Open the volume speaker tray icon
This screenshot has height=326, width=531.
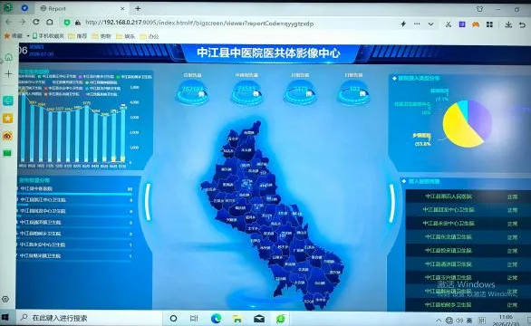pos(459,320)
